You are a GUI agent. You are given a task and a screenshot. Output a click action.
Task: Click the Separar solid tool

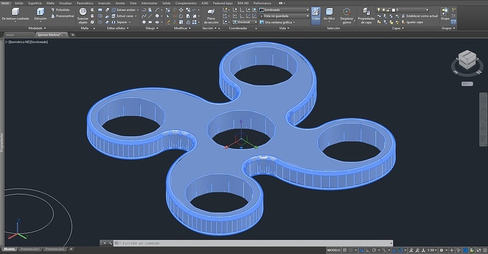coord(120,22)
